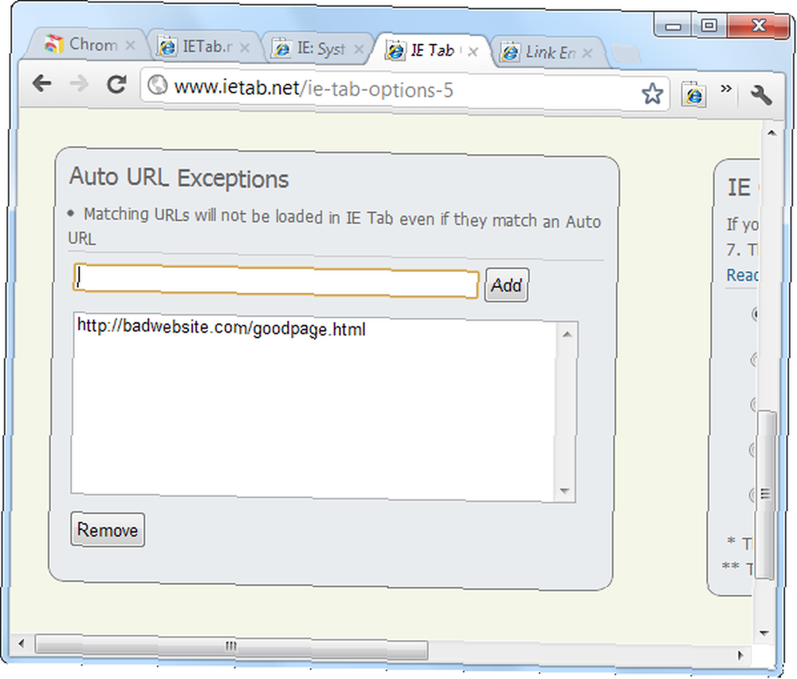Click the exceptions list scroll up arrow
Viewport: 797px width, 679px height.
click(567, 334)
